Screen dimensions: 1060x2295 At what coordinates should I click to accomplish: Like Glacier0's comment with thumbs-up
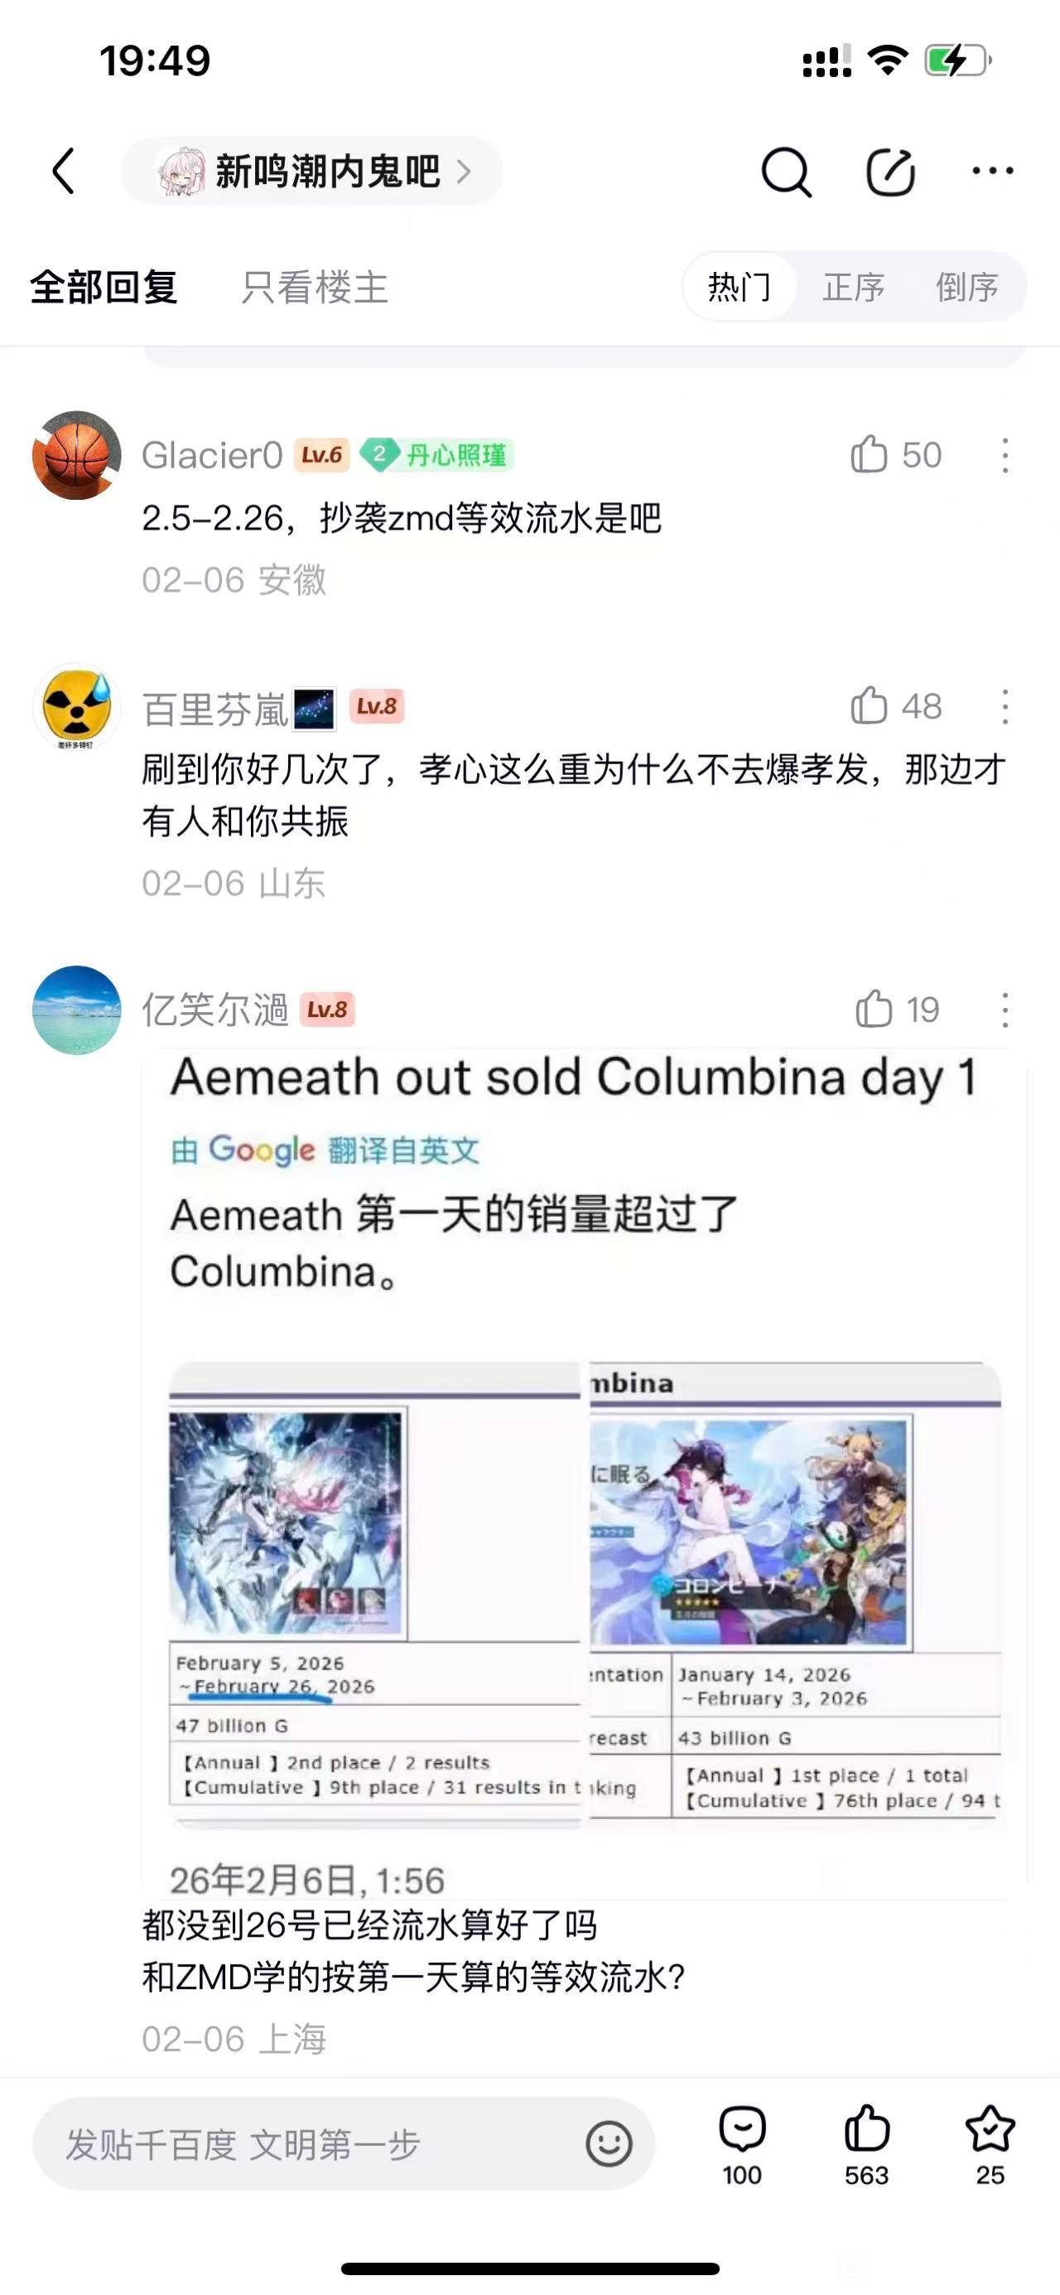869,454
